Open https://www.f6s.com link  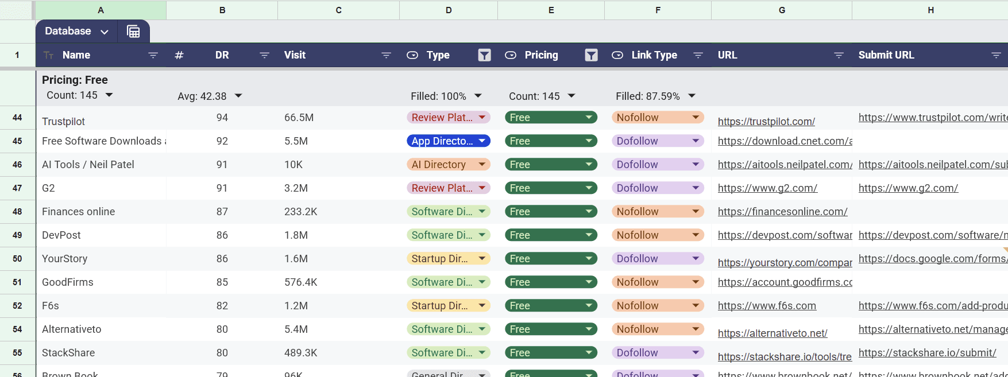[767, 306]
